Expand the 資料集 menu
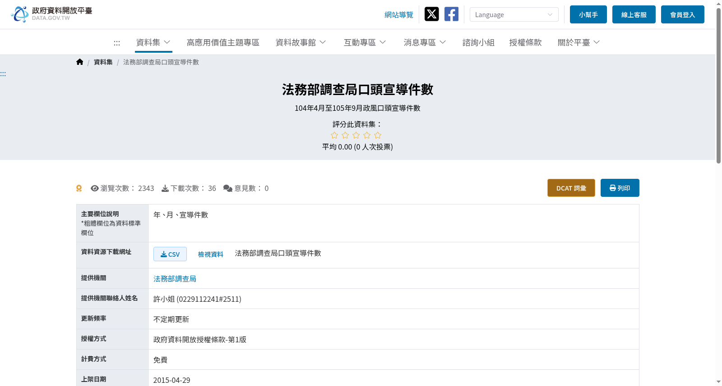 click(x=153, y=42)
